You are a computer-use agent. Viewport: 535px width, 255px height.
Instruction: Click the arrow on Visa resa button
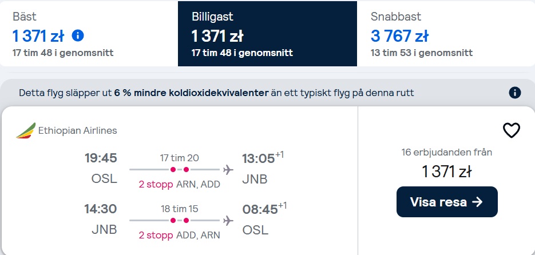[x=477, y=202]
